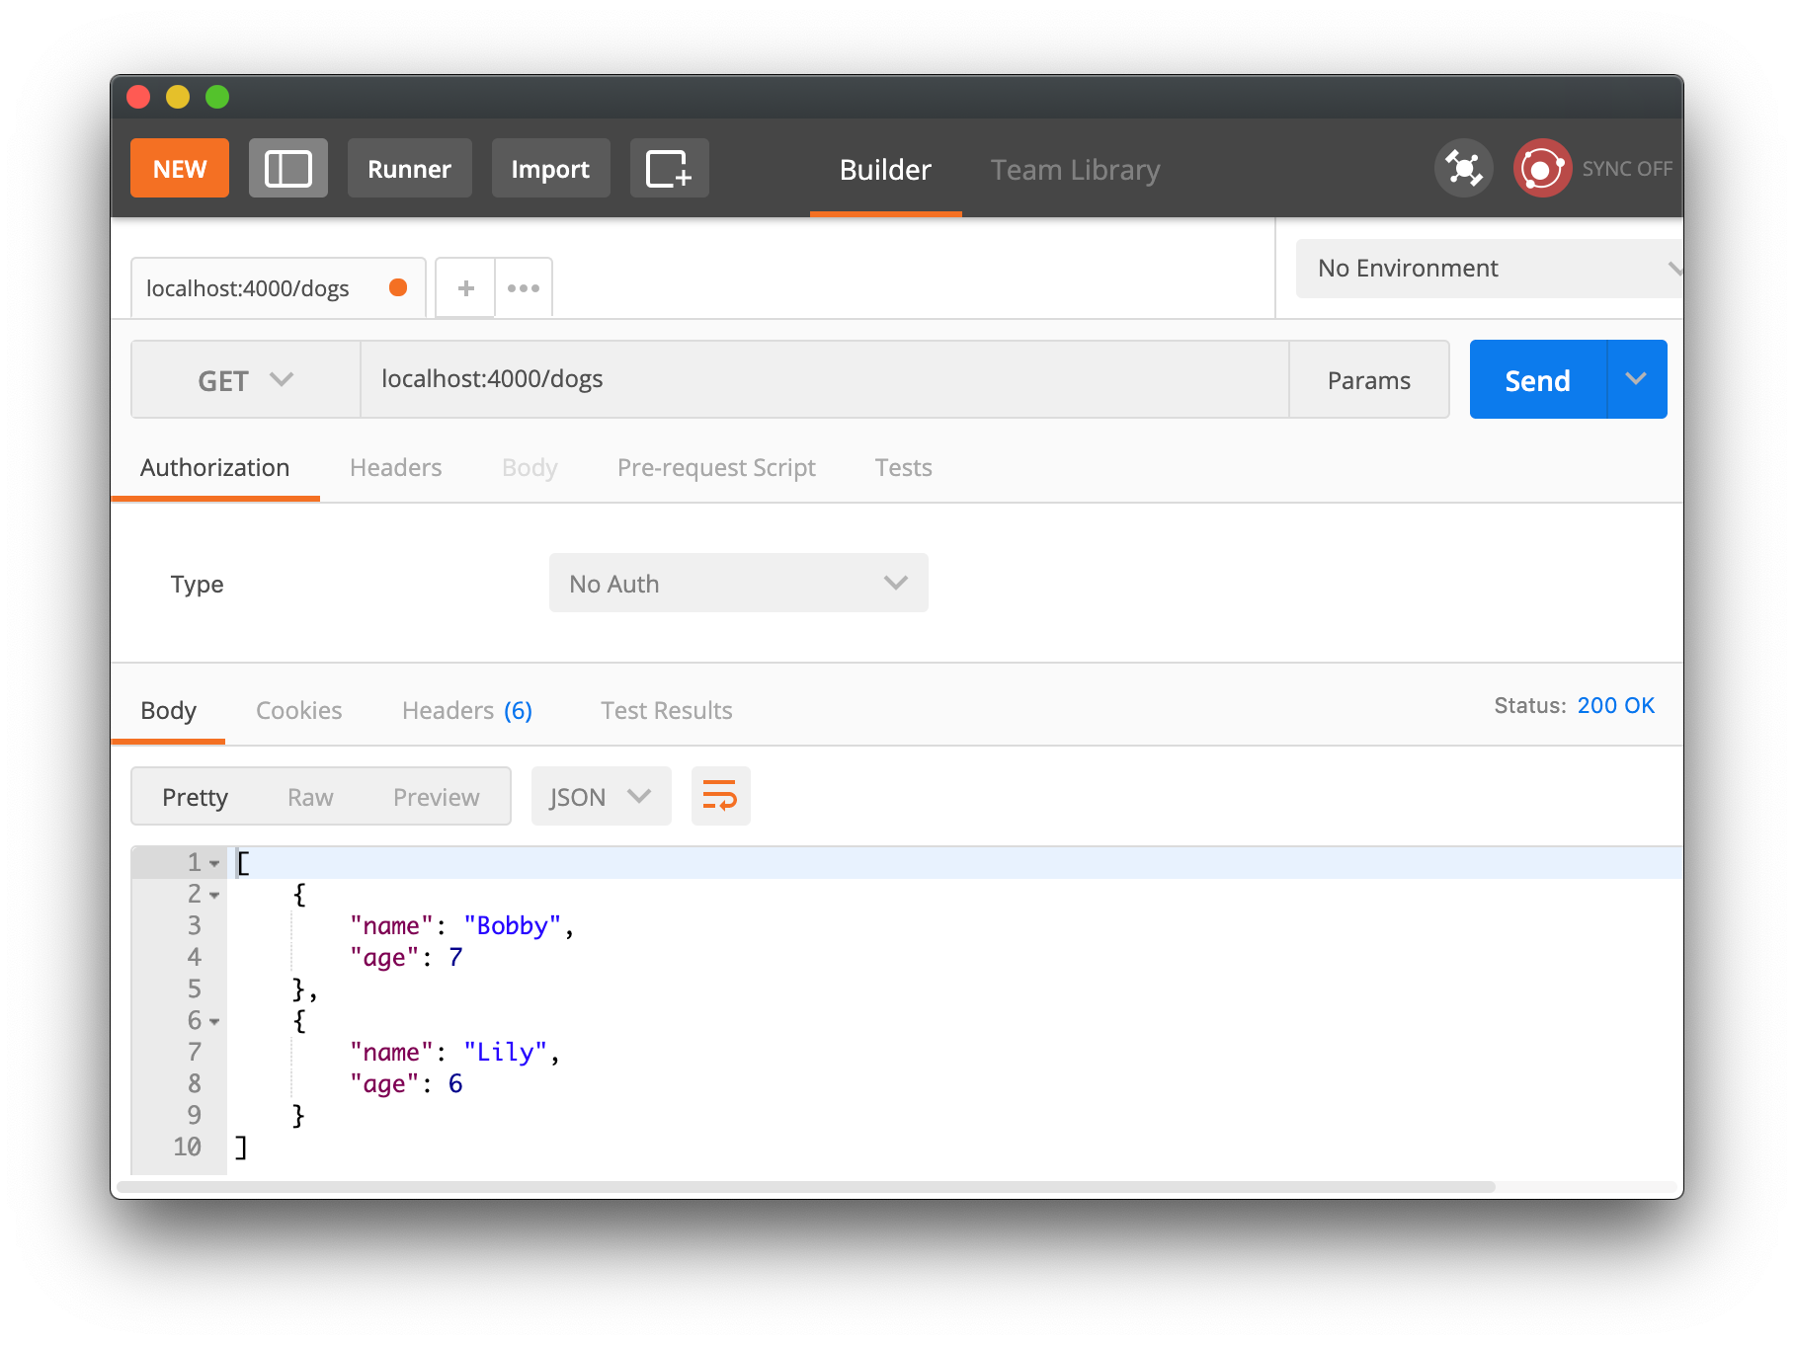Click the Params button

pyautogui.click(x=1369, y=379)
